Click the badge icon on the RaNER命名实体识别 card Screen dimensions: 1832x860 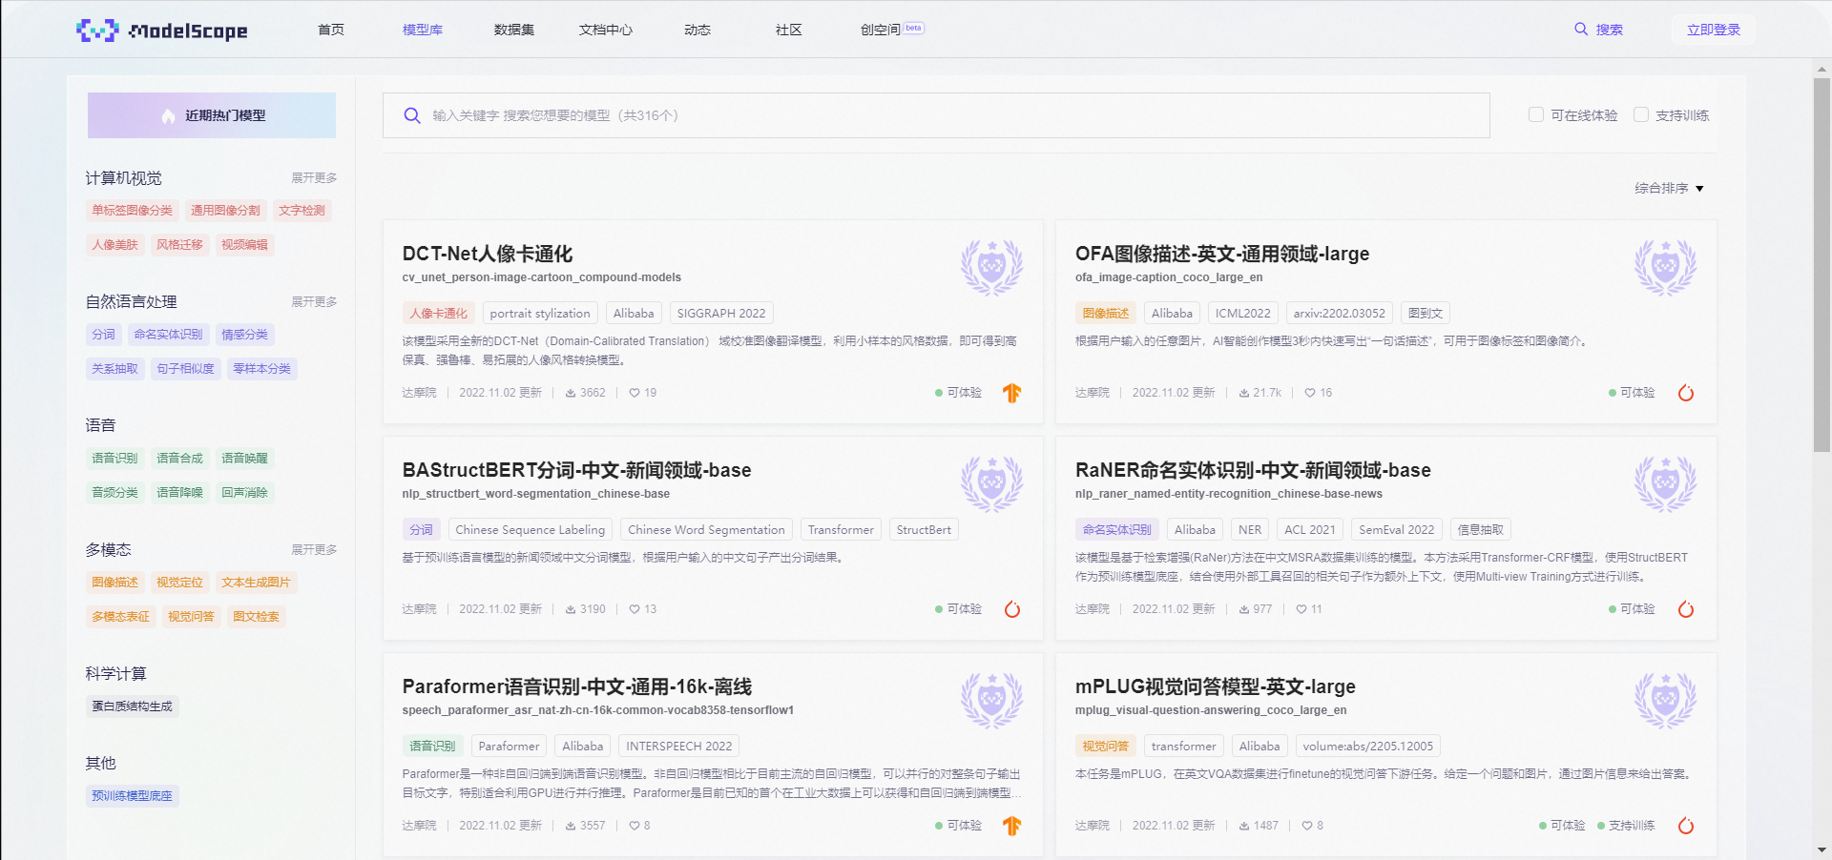[1665, 483]
